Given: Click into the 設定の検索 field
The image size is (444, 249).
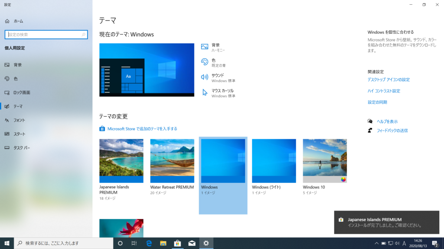Looking at the screenshot, I should click(46, 35).
